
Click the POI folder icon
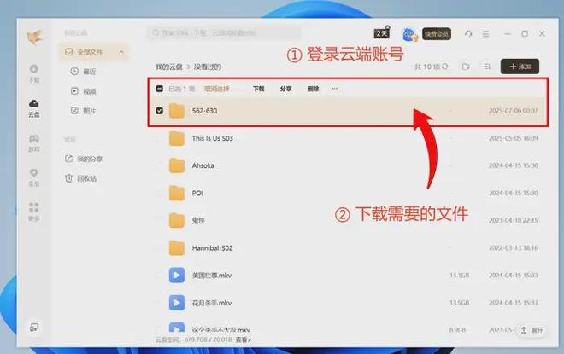[x=177, y=193]
